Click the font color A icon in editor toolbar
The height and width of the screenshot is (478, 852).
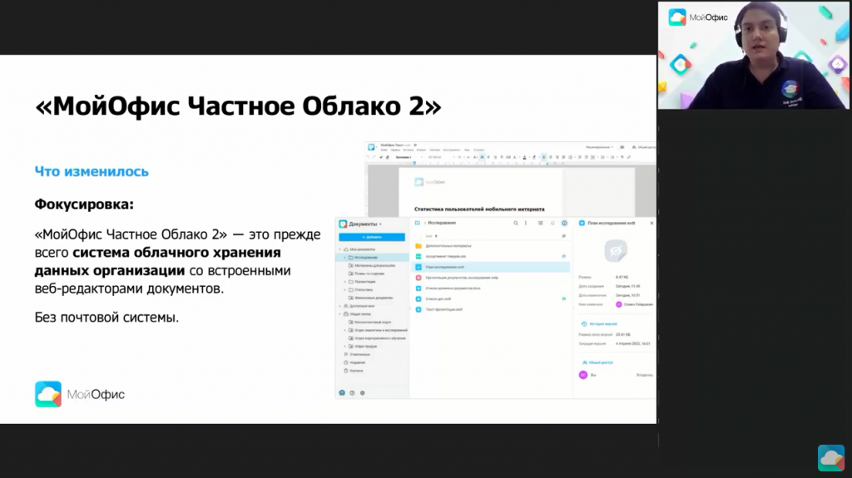coord(524,157)
